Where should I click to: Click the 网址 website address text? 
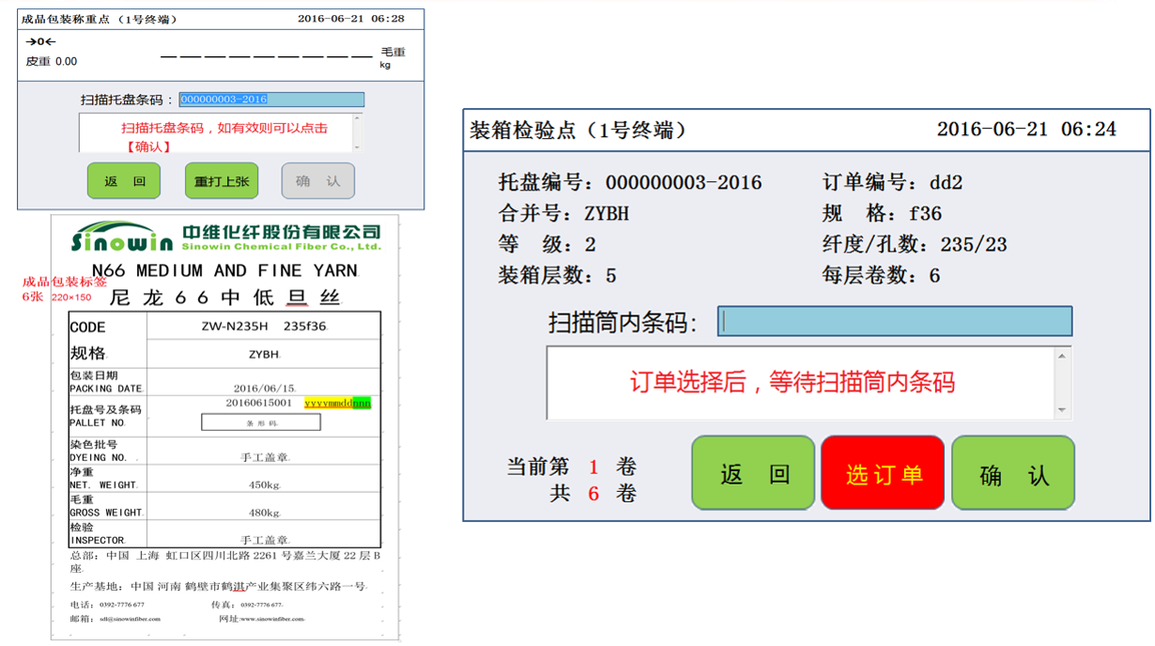[262, 619]
